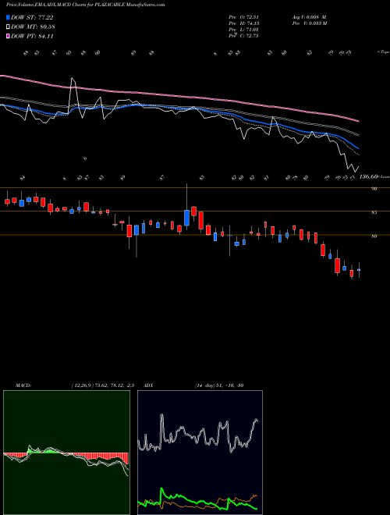390x515 pixels.
Task: Click the chart title mentioning PLAZACABLE MunafaSutra.com
Action: (x=85, y=5)
